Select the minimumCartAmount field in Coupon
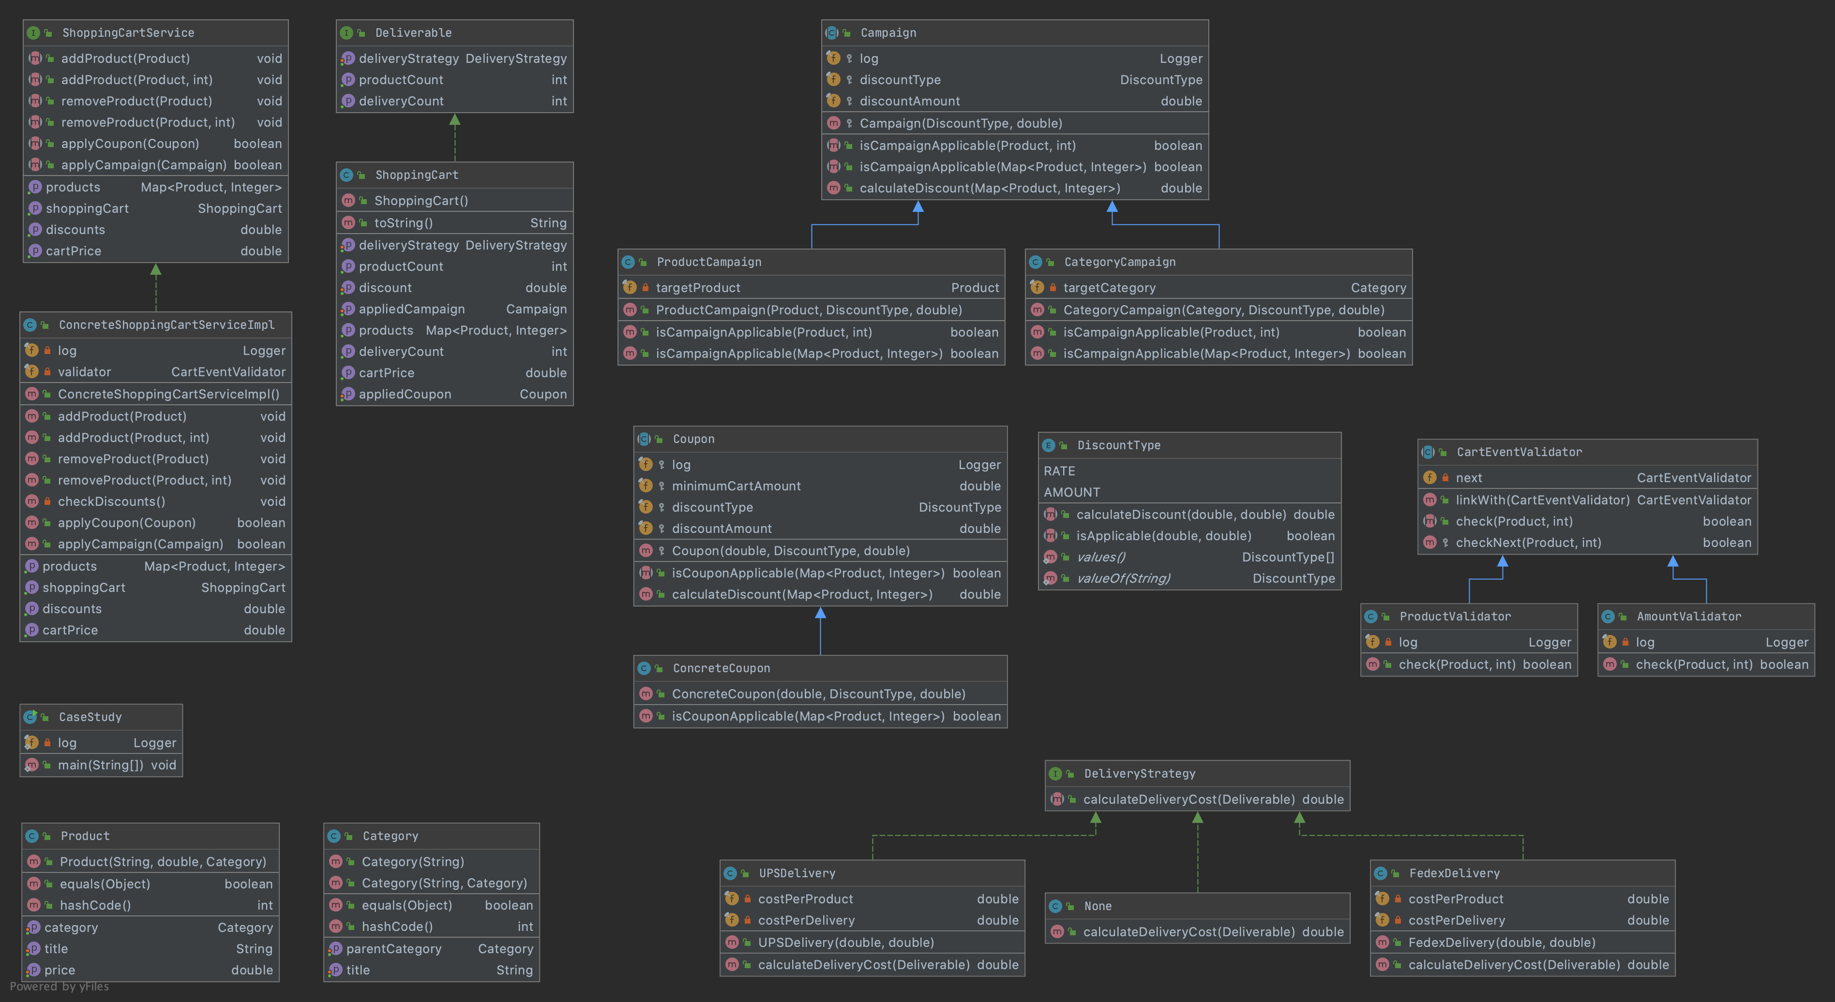The height and width of the screenshot is (1002, 1835). [736, 486]
